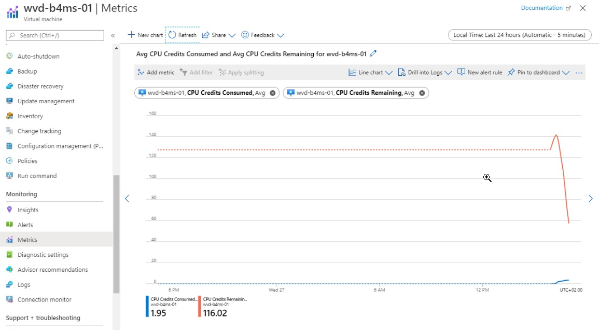599x330 pixels.
Task: Click the Auto-shutdown clock icon
Action: coord(9,56)
